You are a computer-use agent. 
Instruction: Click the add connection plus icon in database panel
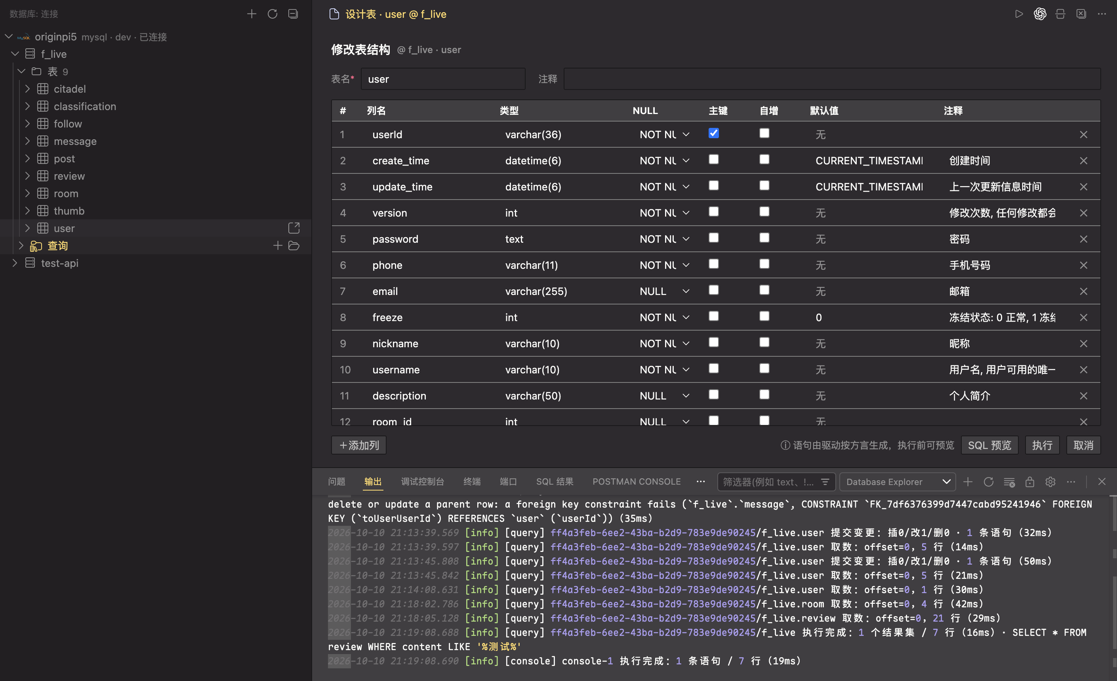pyautogui.click(x=252, y=13)
